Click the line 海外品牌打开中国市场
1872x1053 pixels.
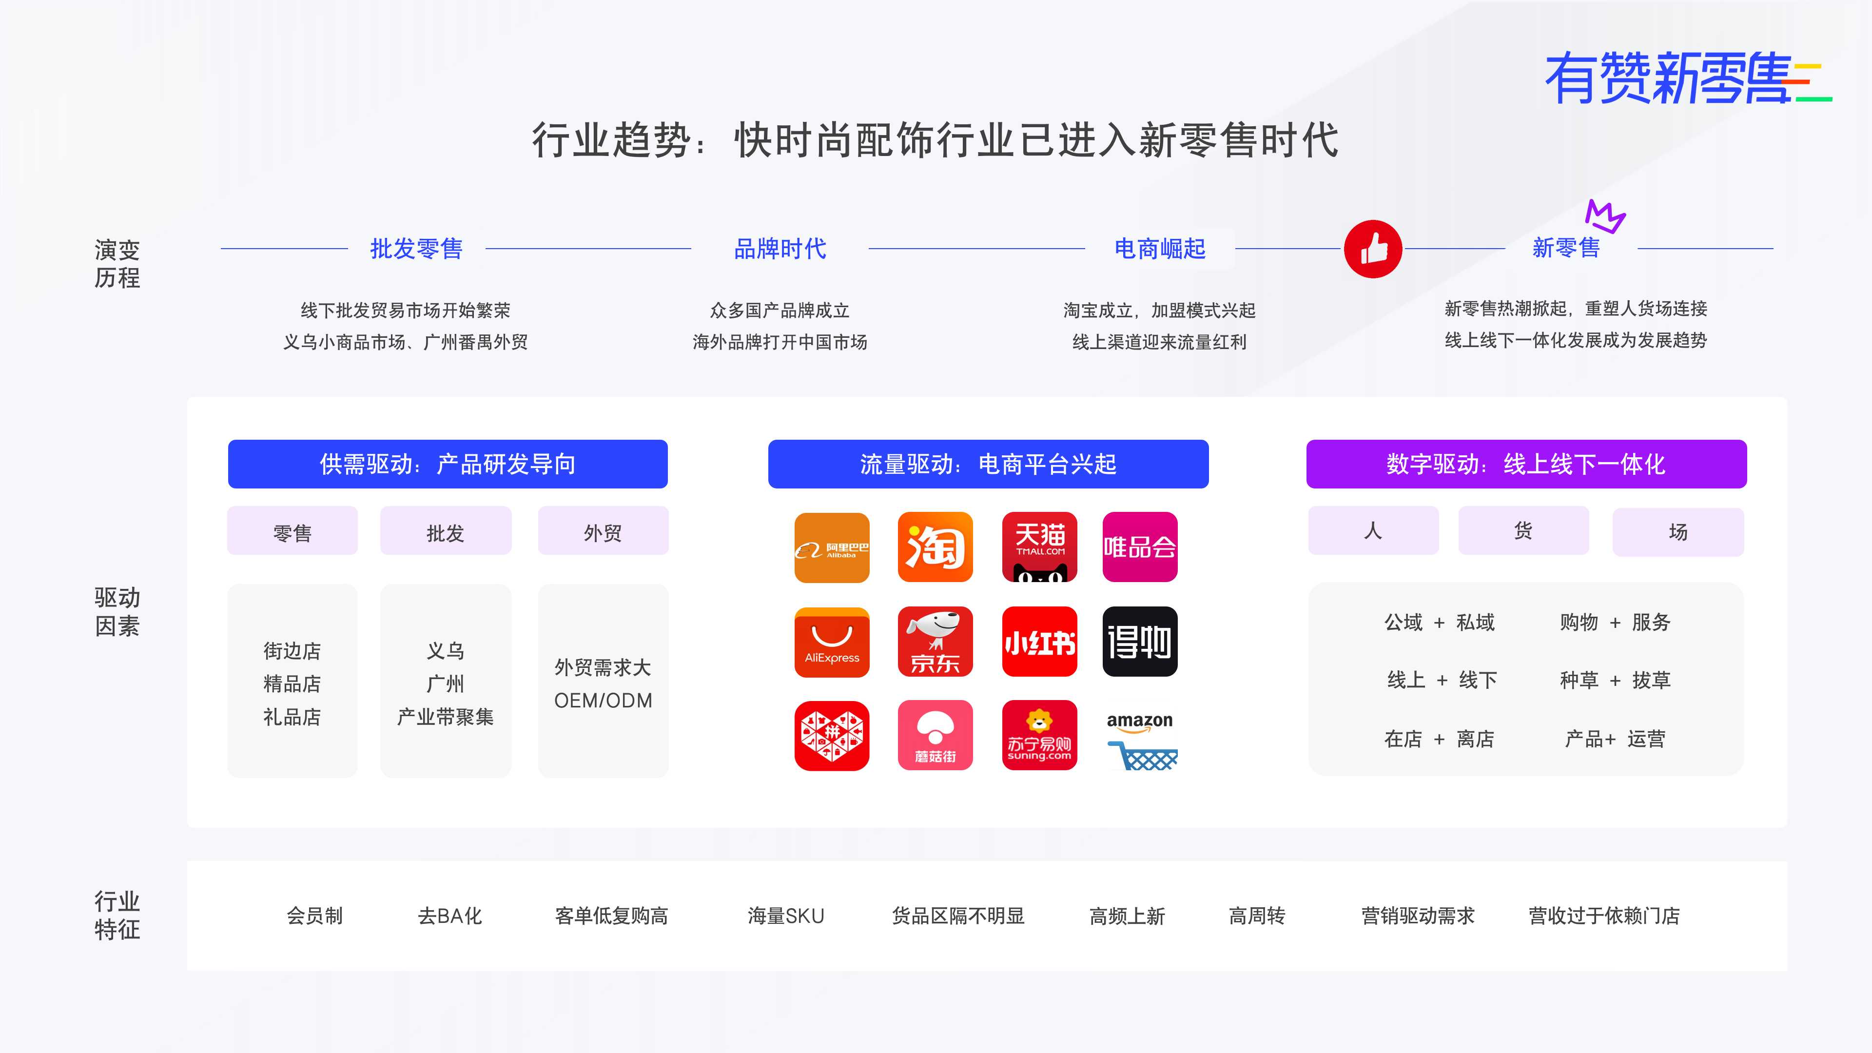(x=780, y=342)
